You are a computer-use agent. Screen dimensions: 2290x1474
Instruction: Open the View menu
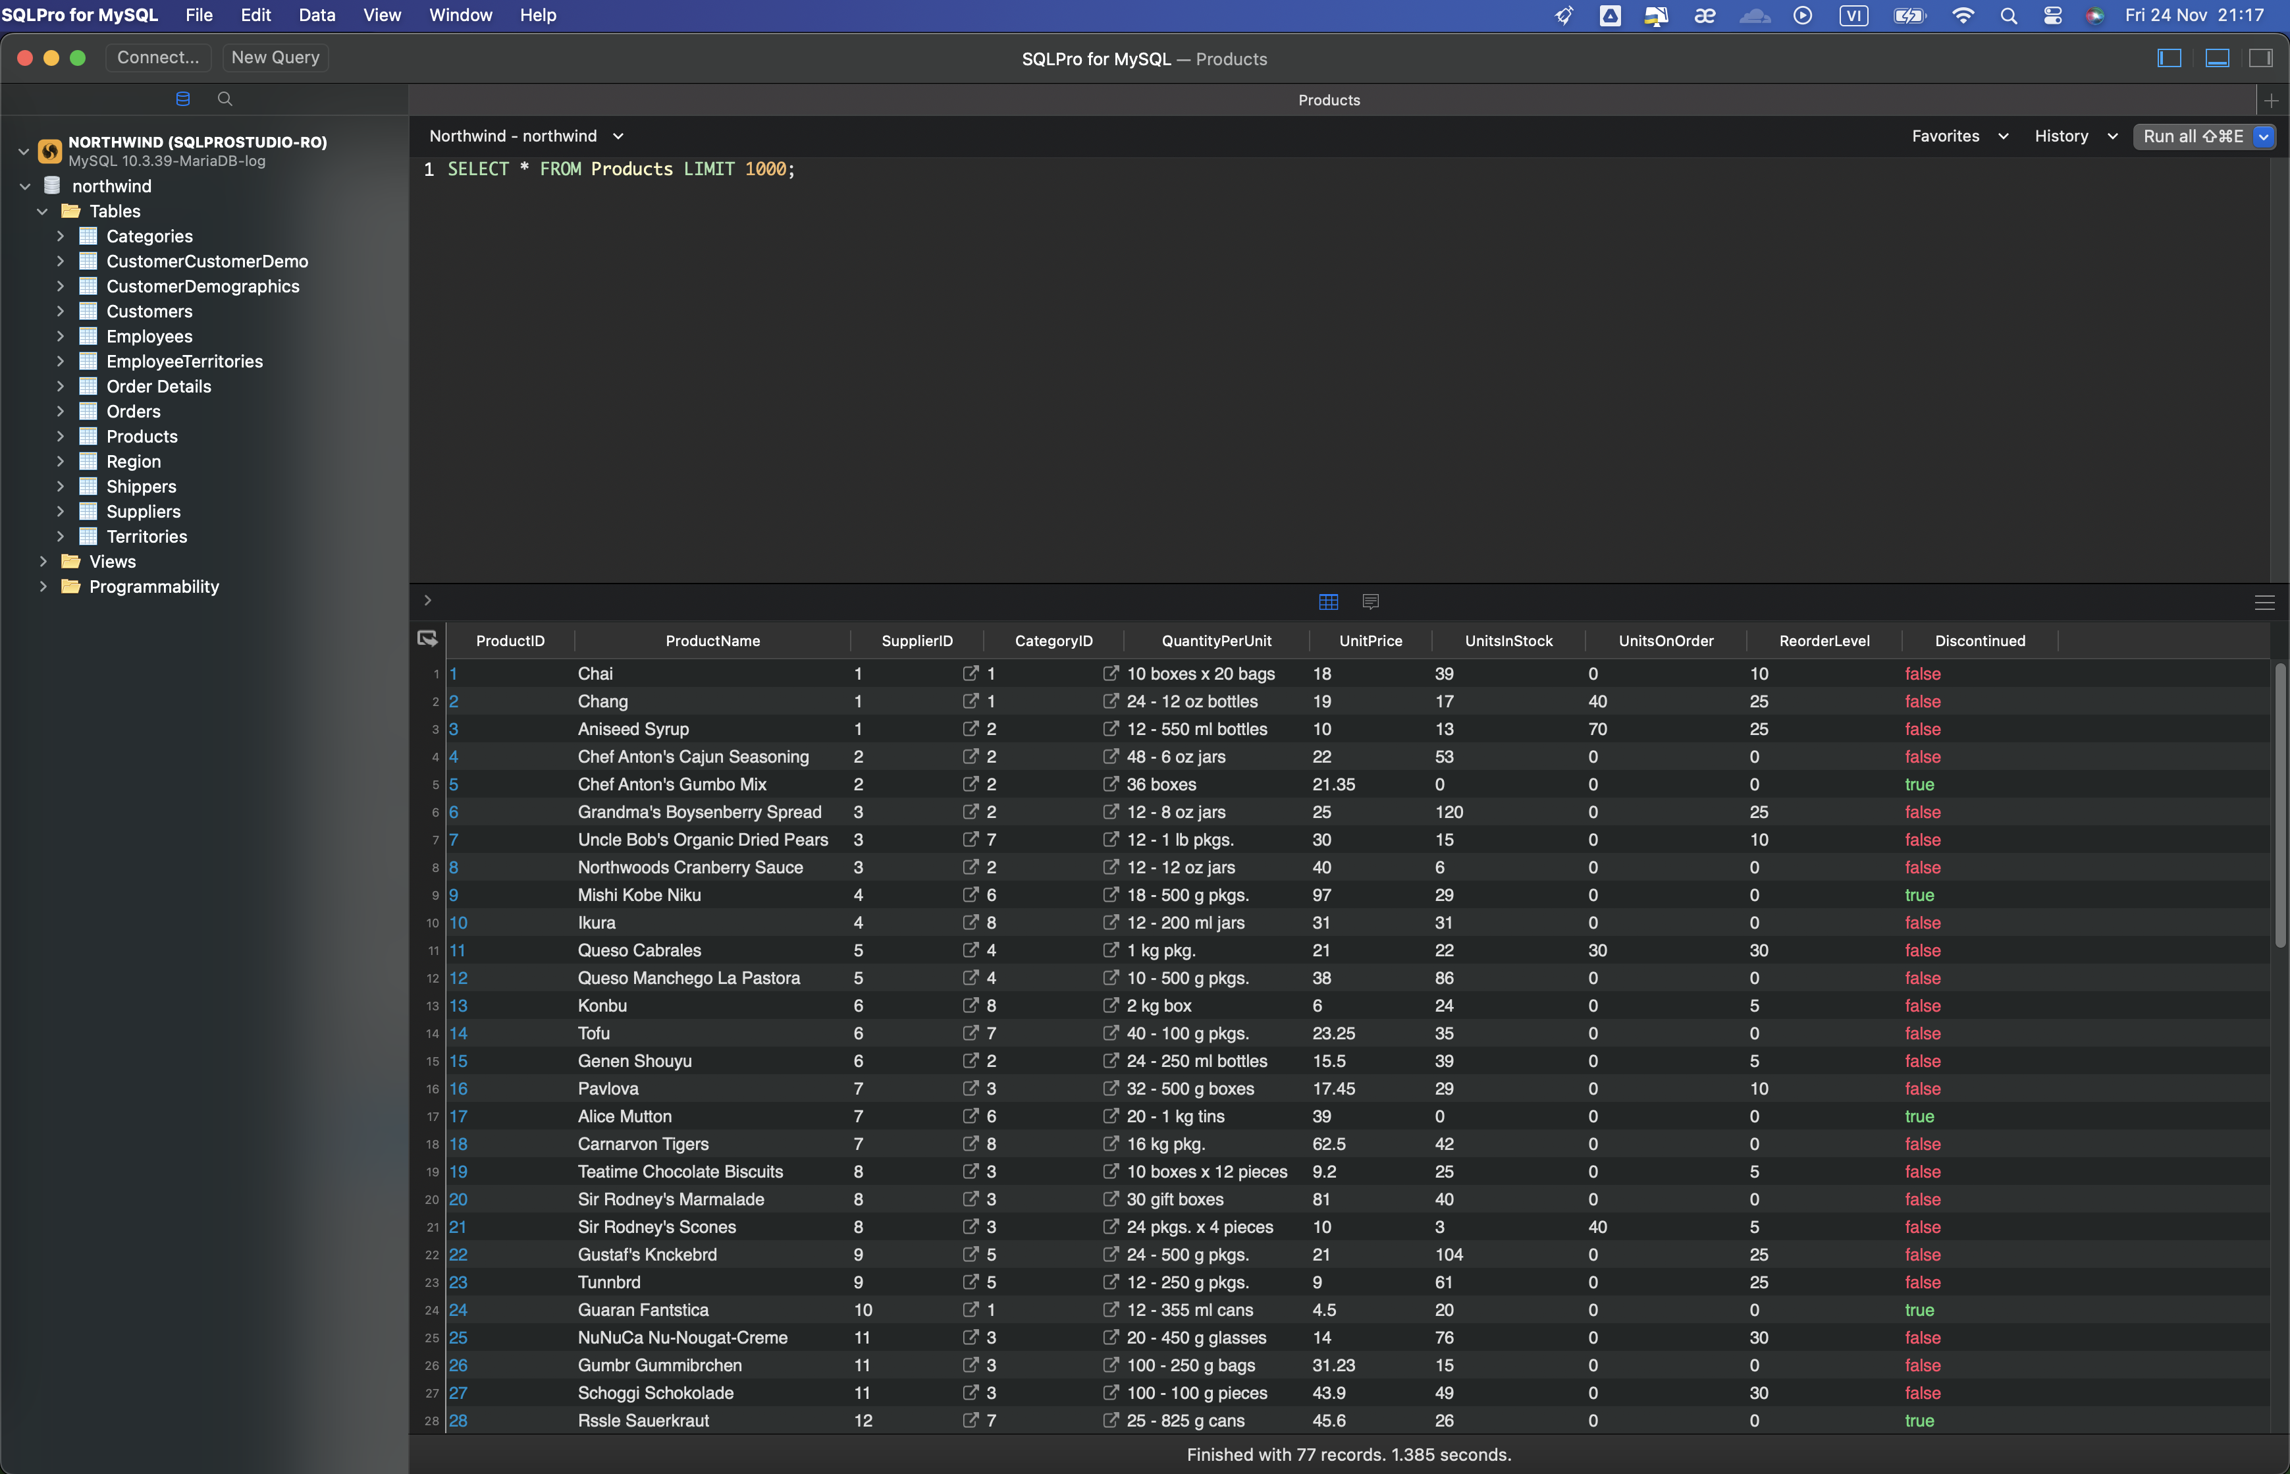coord(382,15)
